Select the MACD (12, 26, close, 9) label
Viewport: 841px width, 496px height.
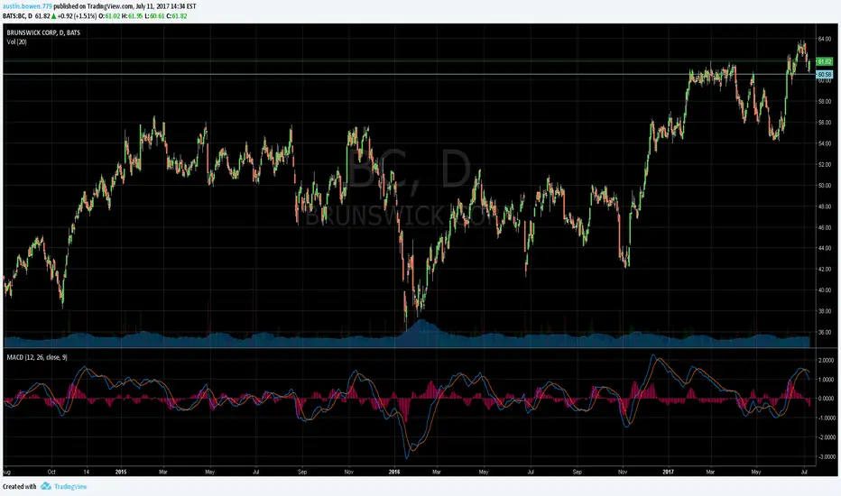[x=37, y=357]
